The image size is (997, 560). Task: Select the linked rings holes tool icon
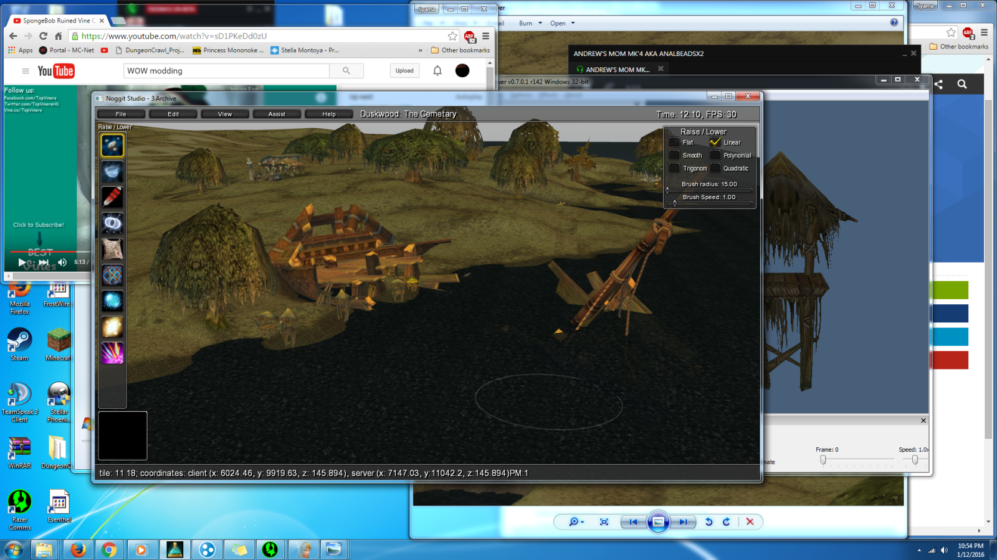point(112,223)
